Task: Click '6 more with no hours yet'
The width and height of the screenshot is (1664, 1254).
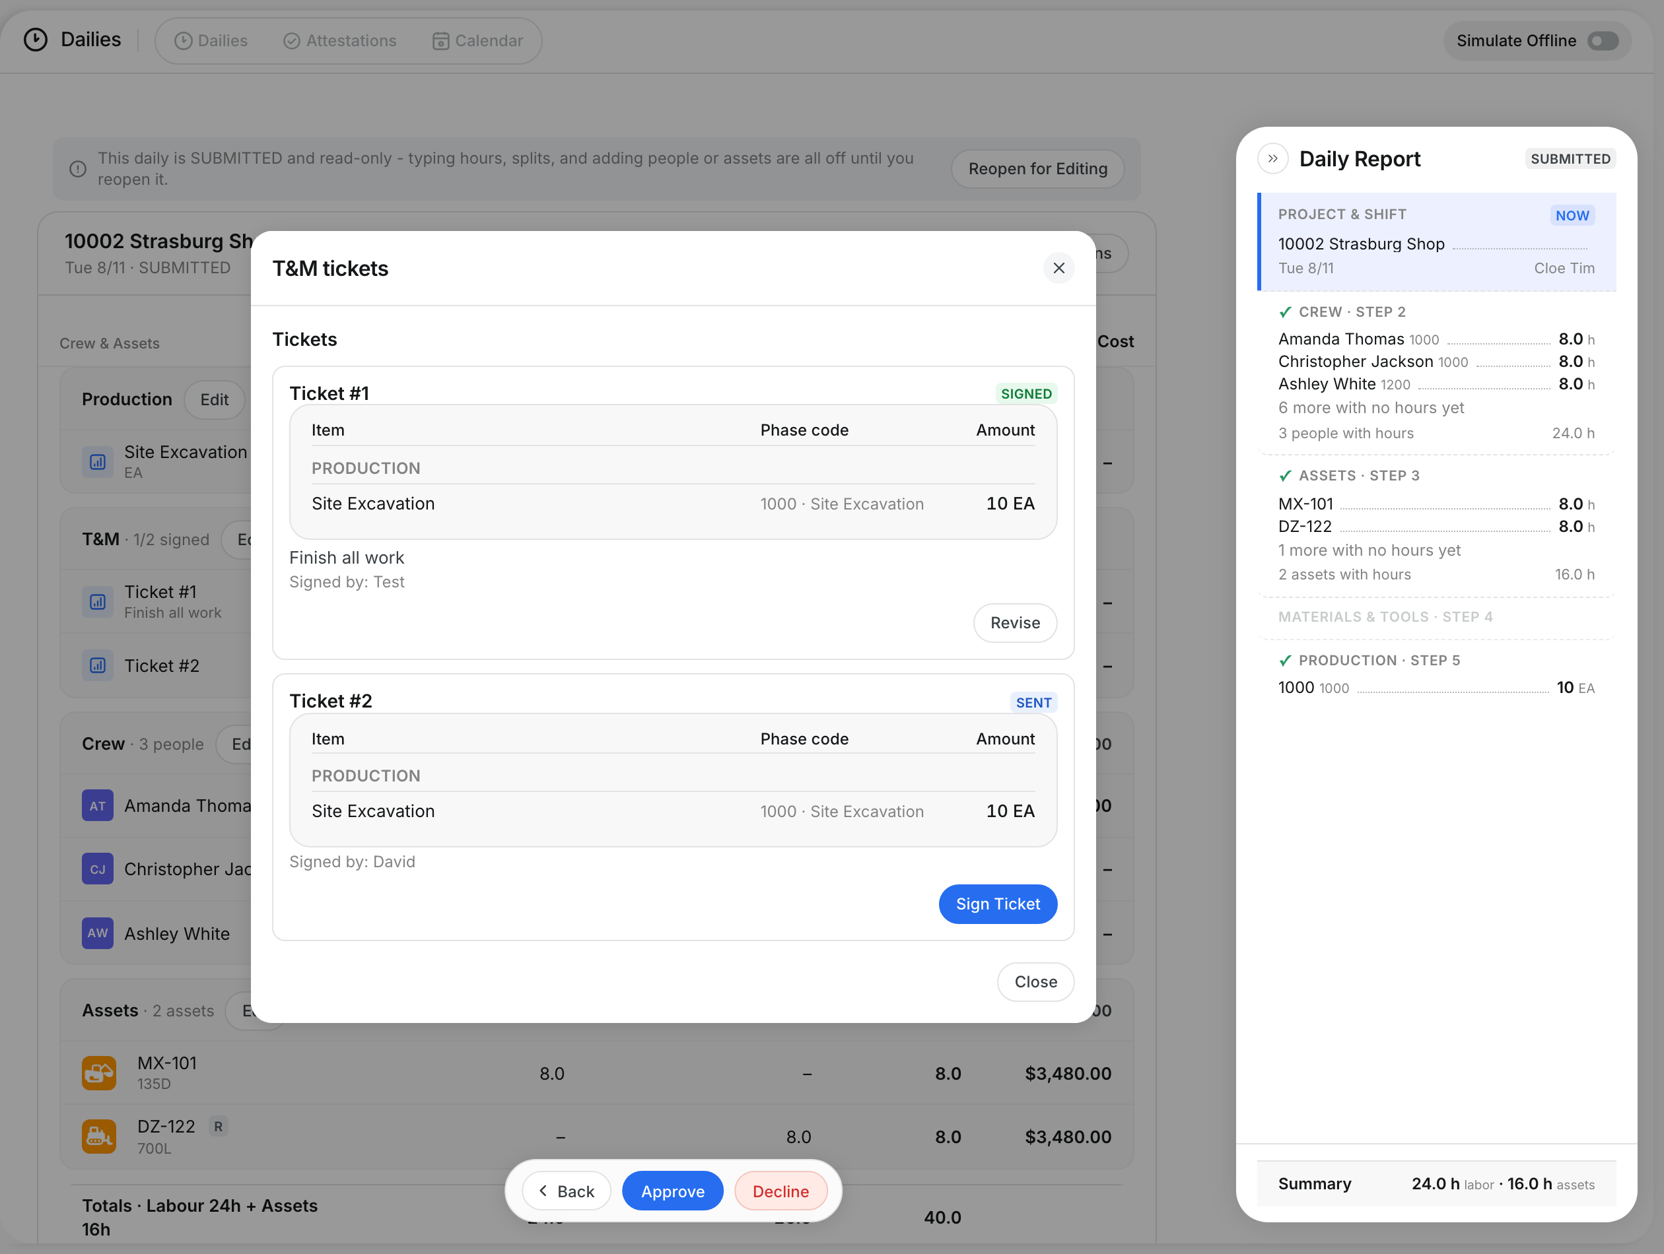Action: pyautogui.click(x=1371, y=409)
